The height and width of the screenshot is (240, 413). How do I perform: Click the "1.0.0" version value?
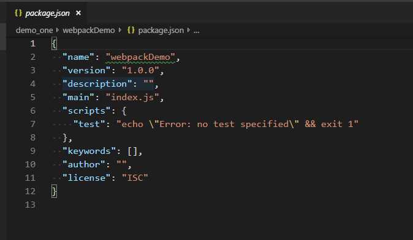pyautogui.click(x=141, y=70)
